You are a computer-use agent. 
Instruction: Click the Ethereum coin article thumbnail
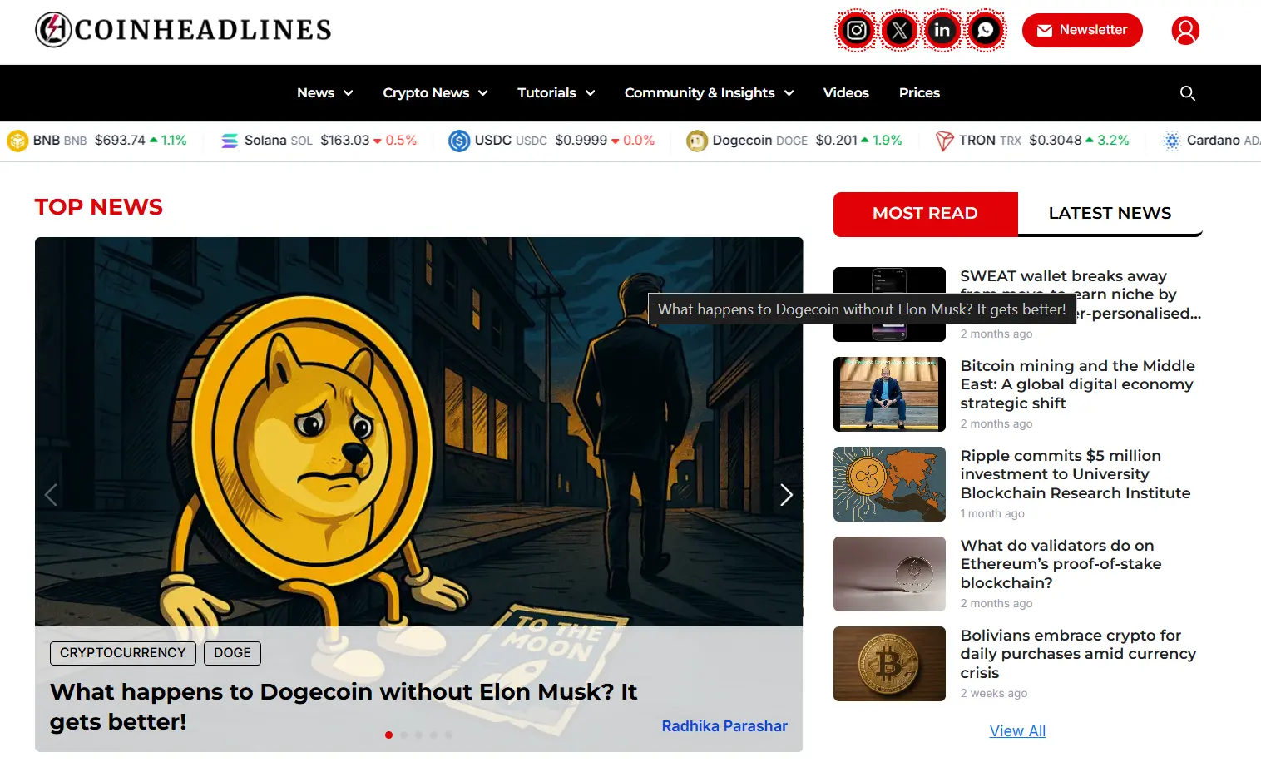889,574
